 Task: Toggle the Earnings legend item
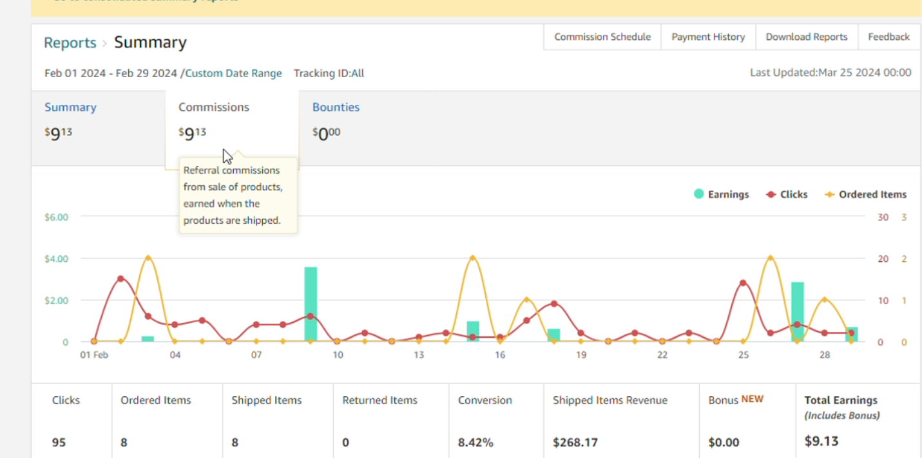[721, 194]
